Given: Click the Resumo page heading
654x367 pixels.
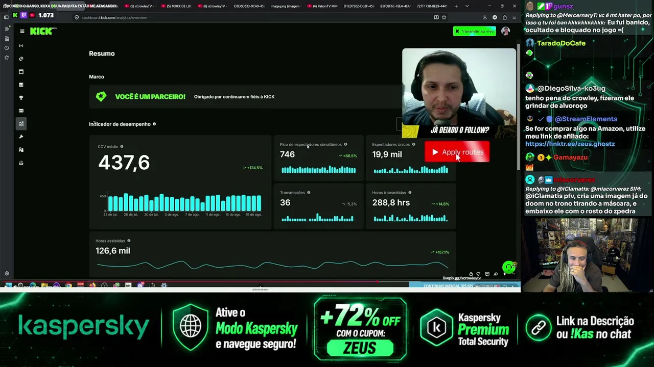Looking at the screenshot, I should 102,54.
